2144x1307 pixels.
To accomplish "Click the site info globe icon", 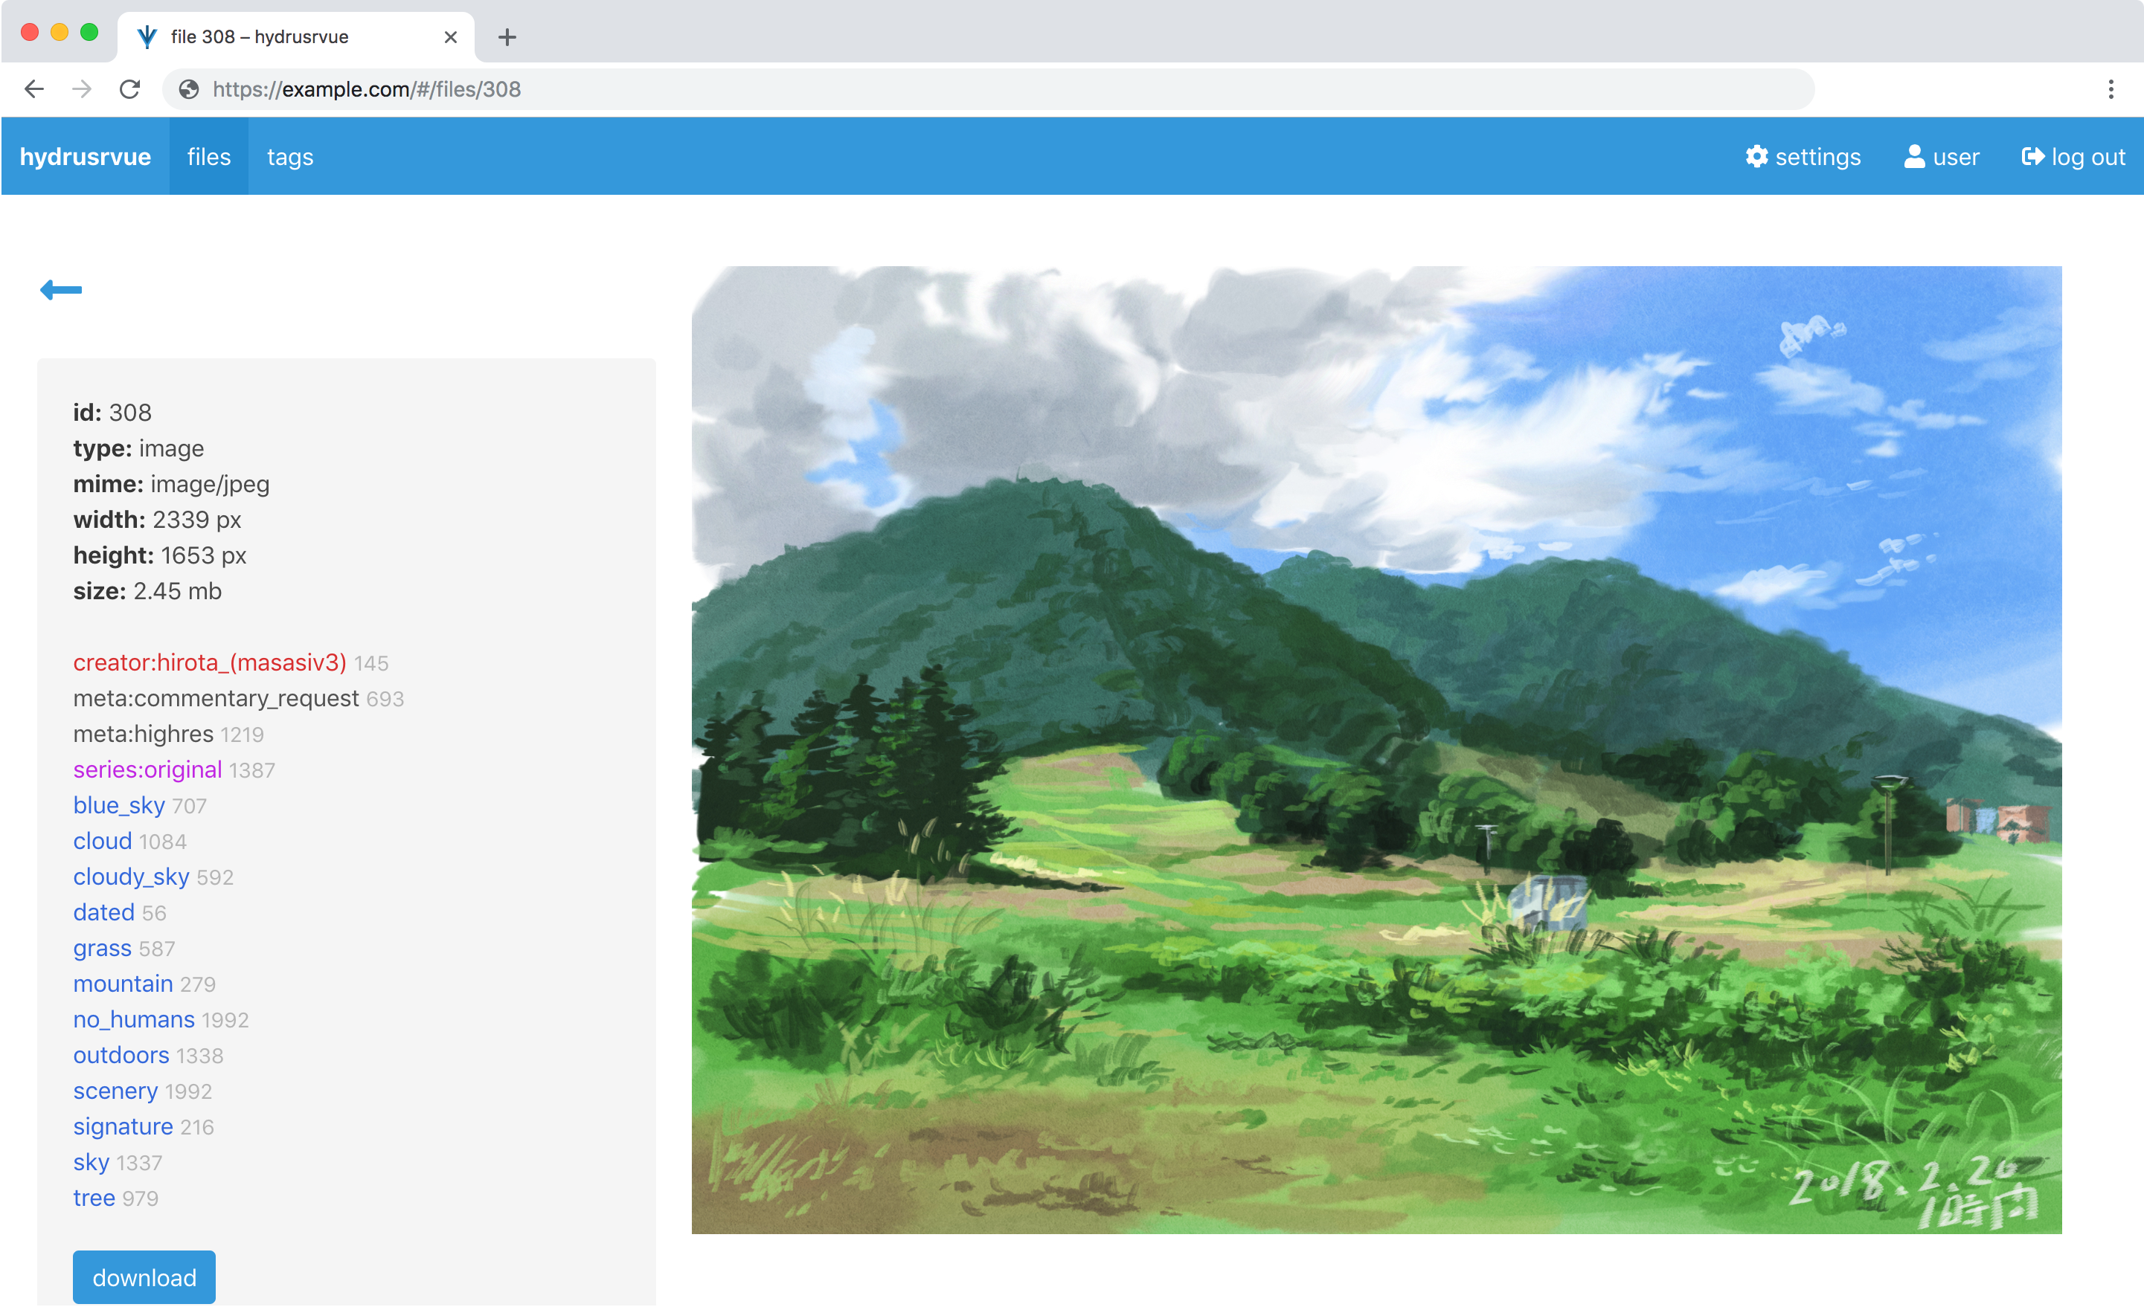I will 189,88.
